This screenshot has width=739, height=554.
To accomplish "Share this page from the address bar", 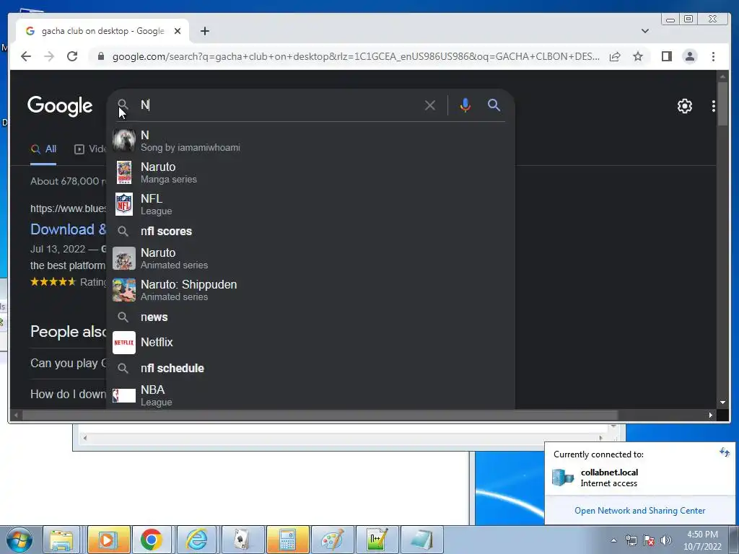I will click(615, 56).
